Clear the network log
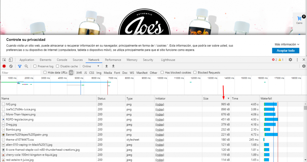This screenshot has height=162, width=307. click(x=11, y=66)
